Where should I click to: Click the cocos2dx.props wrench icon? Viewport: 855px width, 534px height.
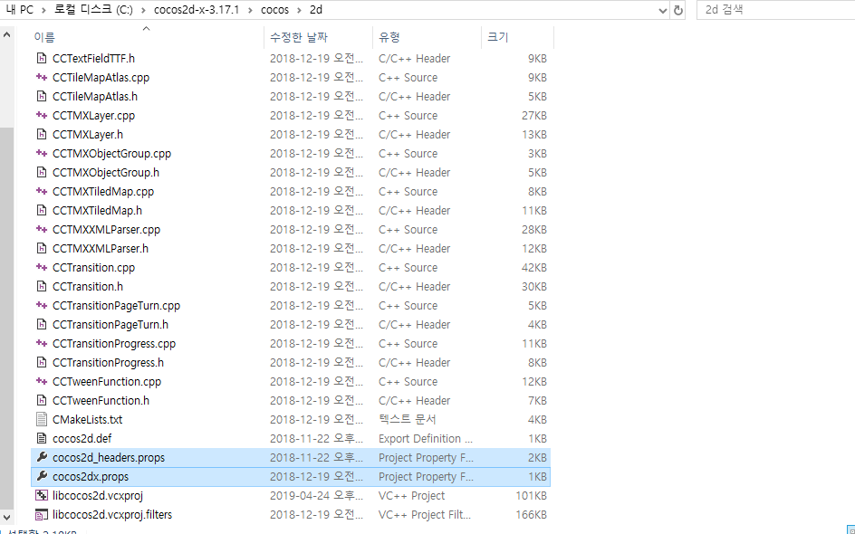pos(42,476)
